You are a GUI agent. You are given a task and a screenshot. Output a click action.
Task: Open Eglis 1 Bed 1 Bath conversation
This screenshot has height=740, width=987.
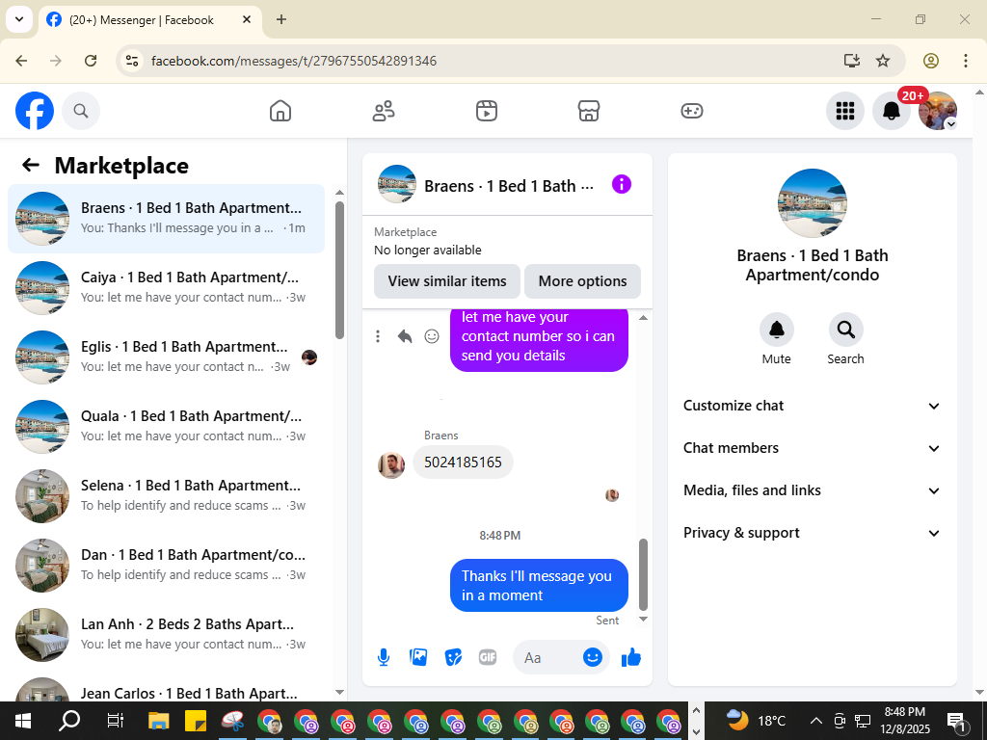[x=166, y=357]
